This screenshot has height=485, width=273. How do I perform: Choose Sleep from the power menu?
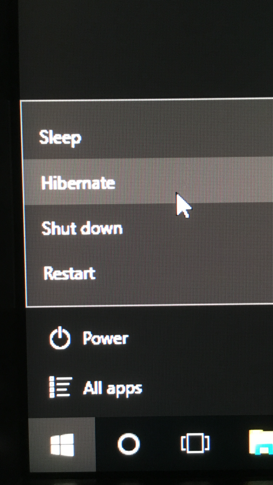(147, 137)
